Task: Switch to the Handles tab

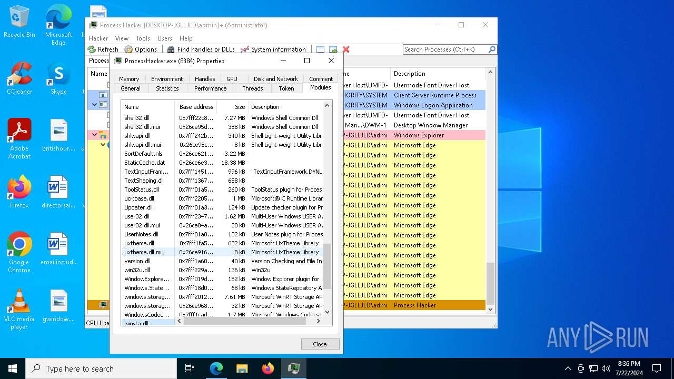Action: (205, 79)
